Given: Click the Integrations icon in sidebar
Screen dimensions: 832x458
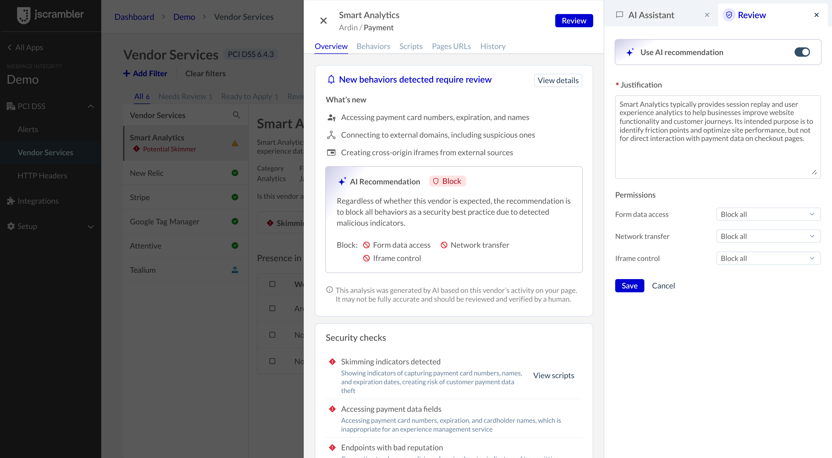Looking at the screenshot, I should [x=10, y=201].
